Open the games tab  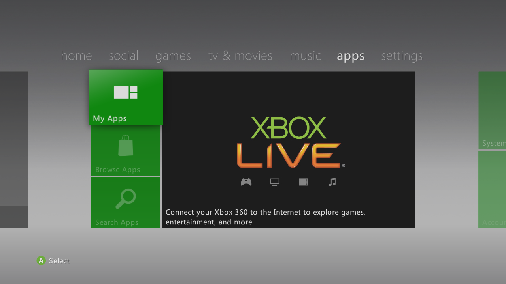173,56
